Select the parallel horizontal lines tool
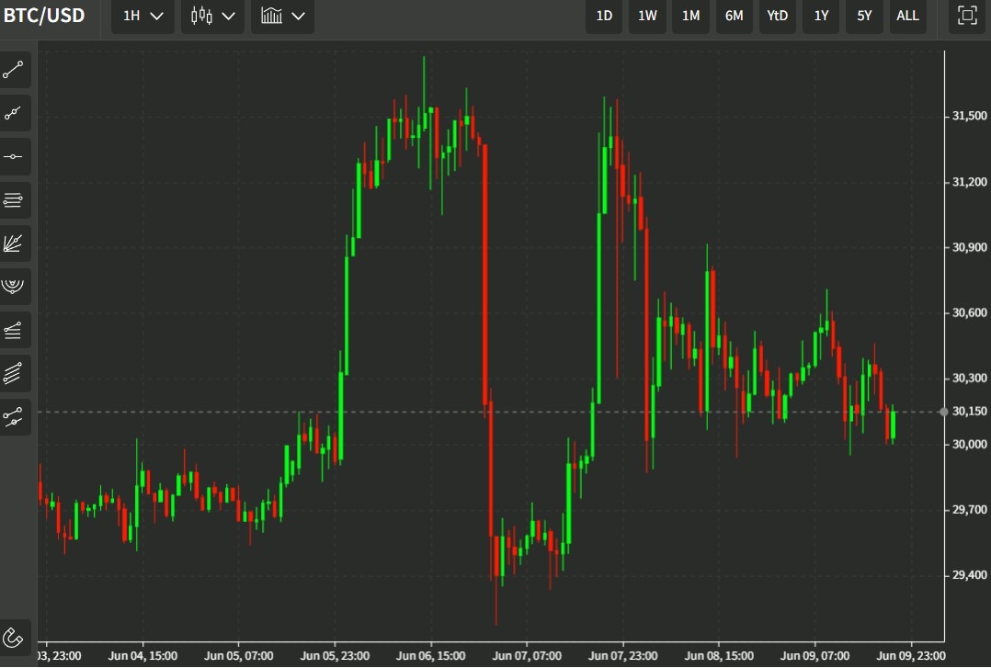Image resolution: width=991 pixels, height=668 pixels. pyautogui.click(x=14, y=200)
